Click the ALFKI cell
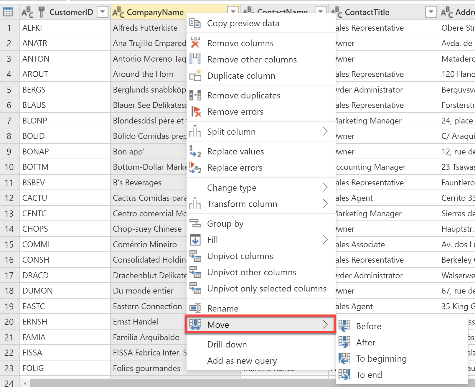475x387 pixels. point(65,28)
